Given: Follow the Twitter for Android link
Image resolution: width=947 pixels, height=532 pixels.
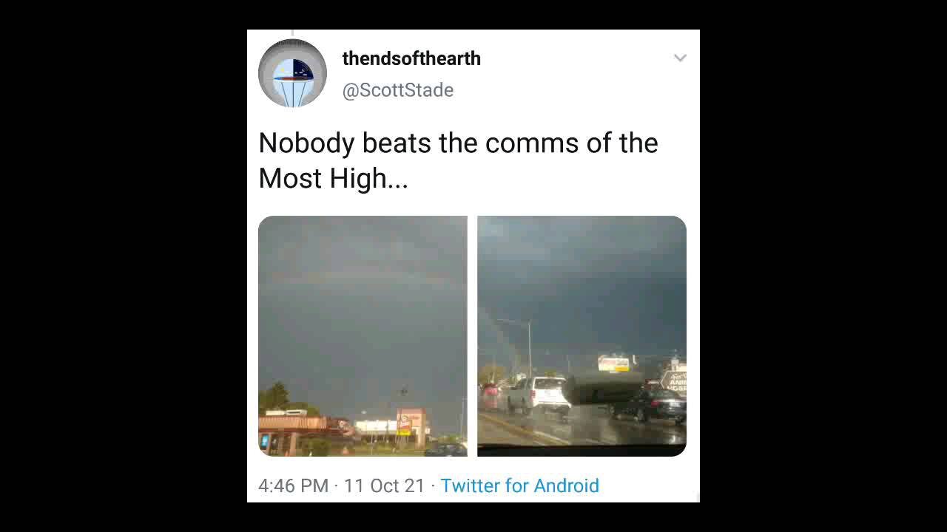Looking at the screenshot, I should (519, 485).
